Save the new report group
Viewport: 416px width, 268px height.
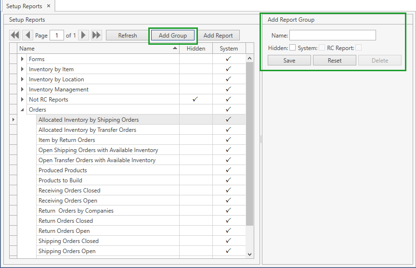click(289, 61)
